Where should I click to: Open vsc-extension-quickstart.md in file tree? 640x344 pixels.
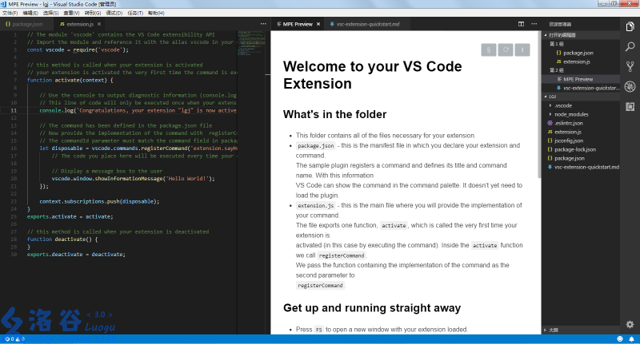coord(581,167)
